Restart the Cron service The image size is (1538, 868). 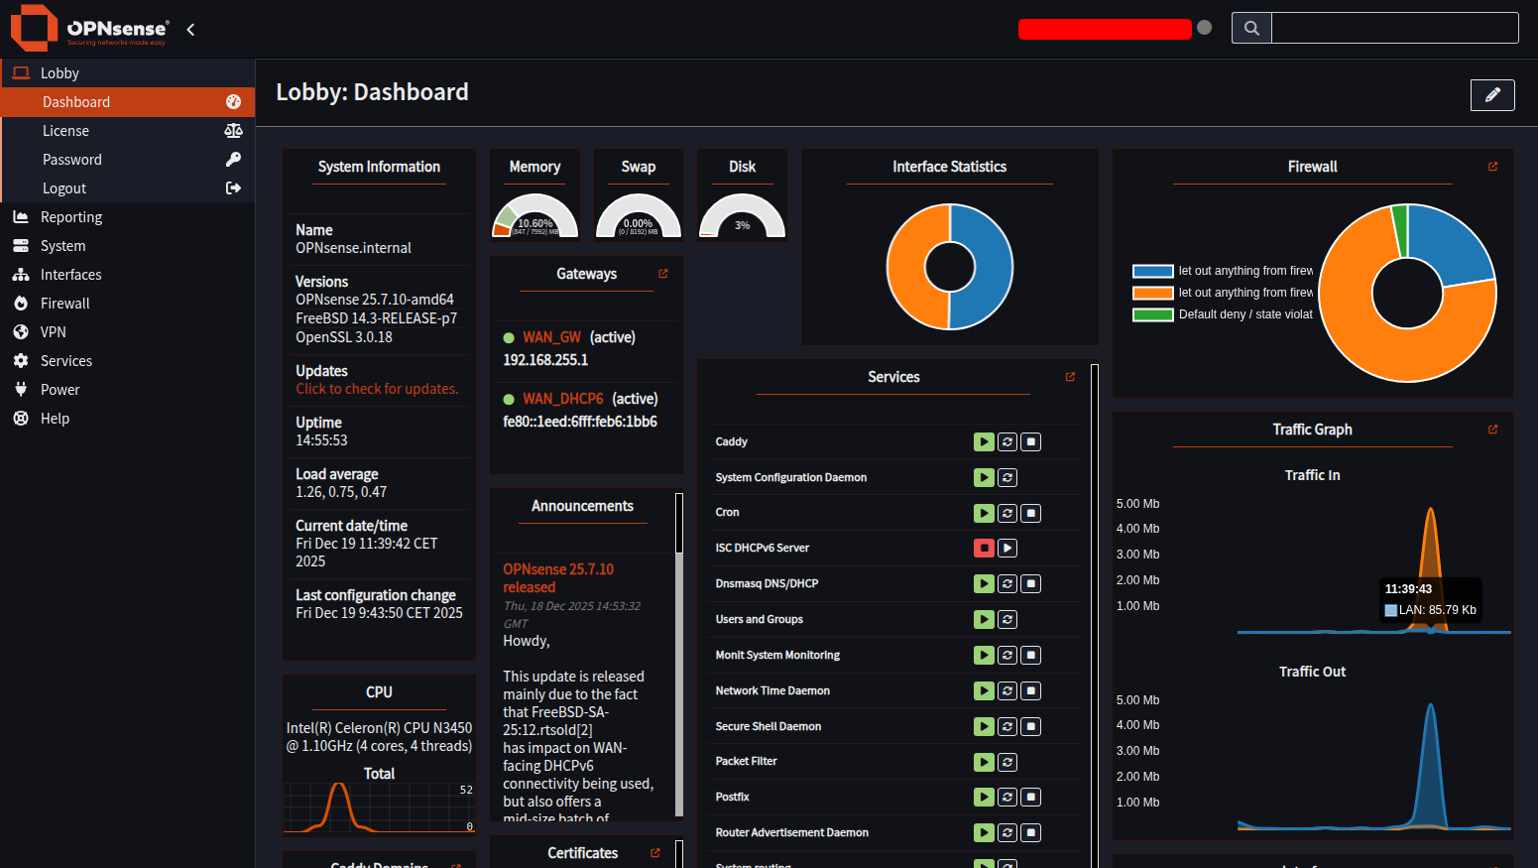point(1007,514)
